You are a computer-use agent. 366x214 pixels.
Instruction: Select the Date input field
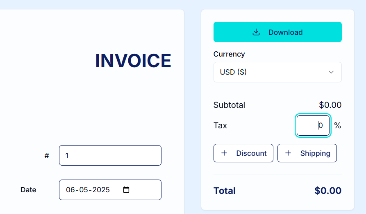(x=110, y=190)
